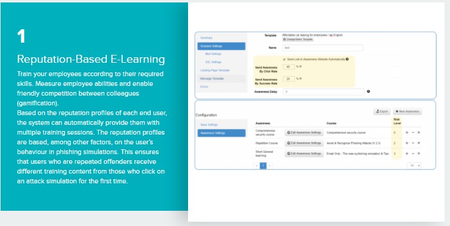Click plus icon in Short General teaching row

(407, 154)
